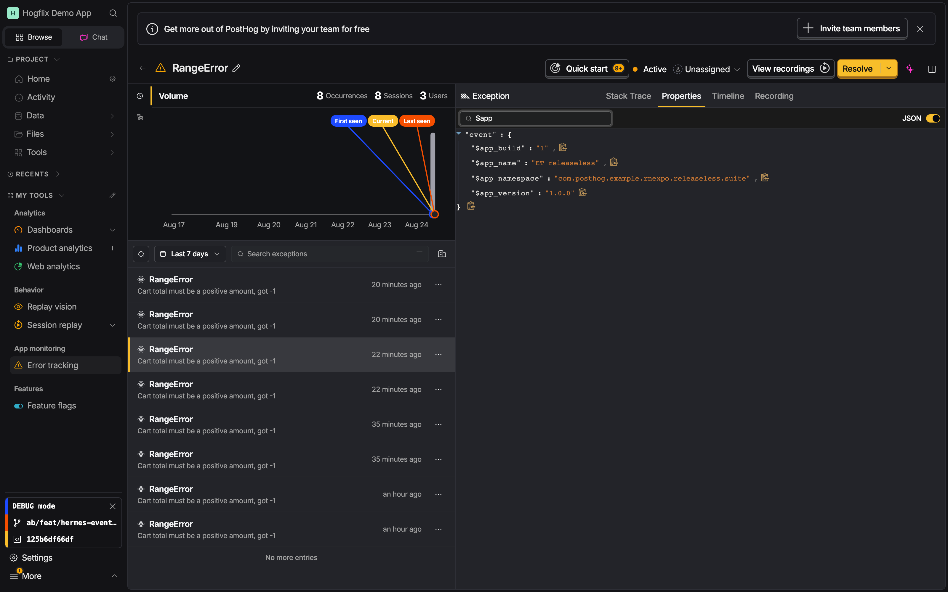Copy the $app_build value
948x592 pixels.
pyautogui.click(x=563, y=147)
